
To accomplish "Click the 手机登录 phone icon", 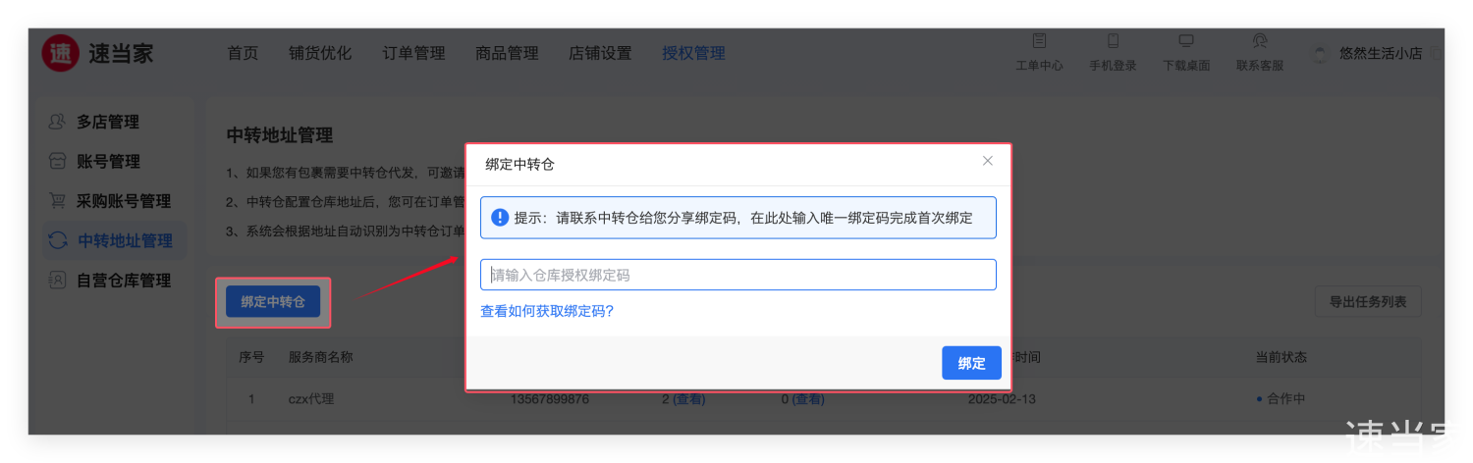I will [x=1113, y=41].
